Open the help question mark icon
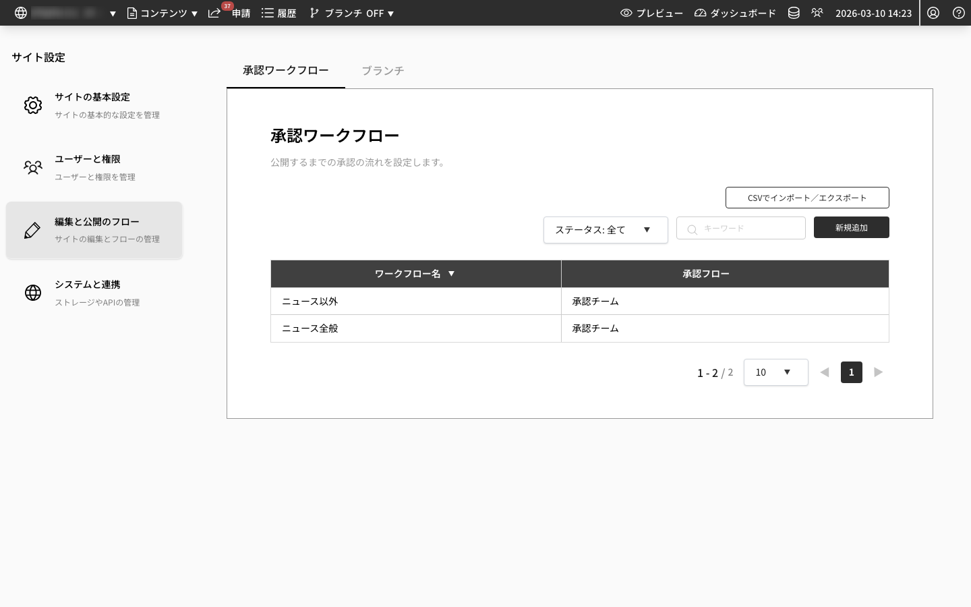The image size is (971, 607). [958, 13]
